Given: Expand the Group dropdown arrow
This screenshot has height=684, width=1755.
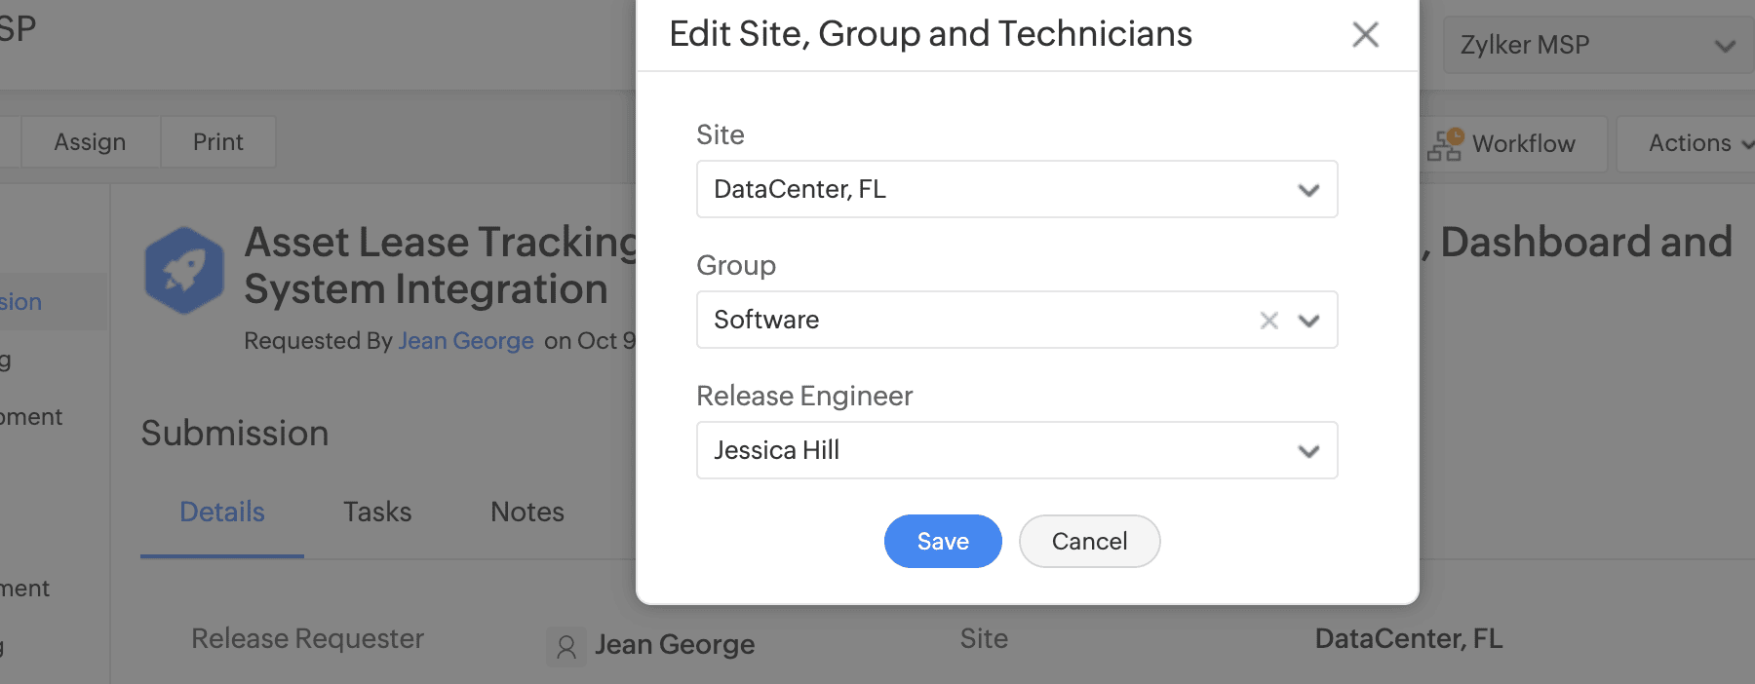Looking at the screenshot, I should click(1308, 321).
